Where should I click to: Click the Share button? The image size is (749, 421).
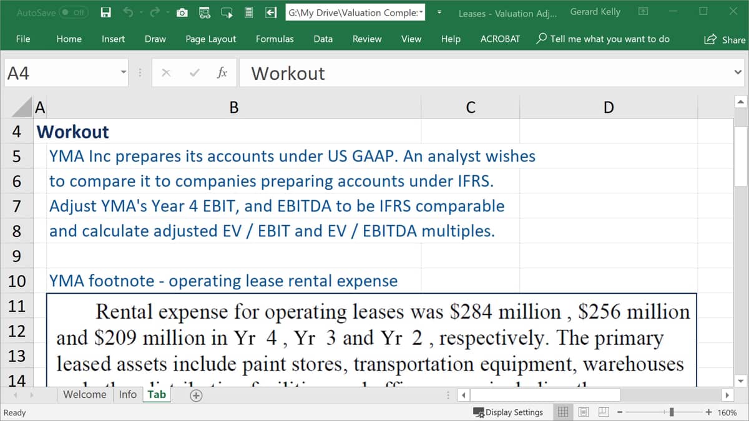click(724, 39)
